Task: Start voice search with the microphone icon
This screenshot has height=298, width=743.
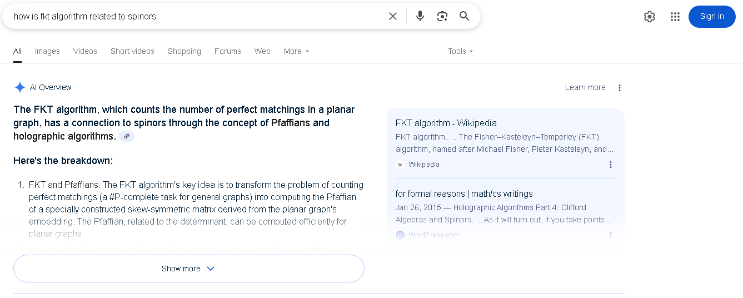Action: (420, 16)
